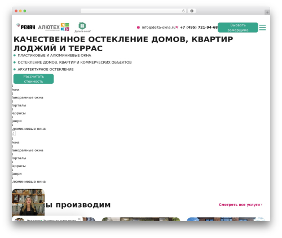This screenshot has height=238, width=282.
Task: Choose Двери in the upper category list
Action: click(16, 121)
